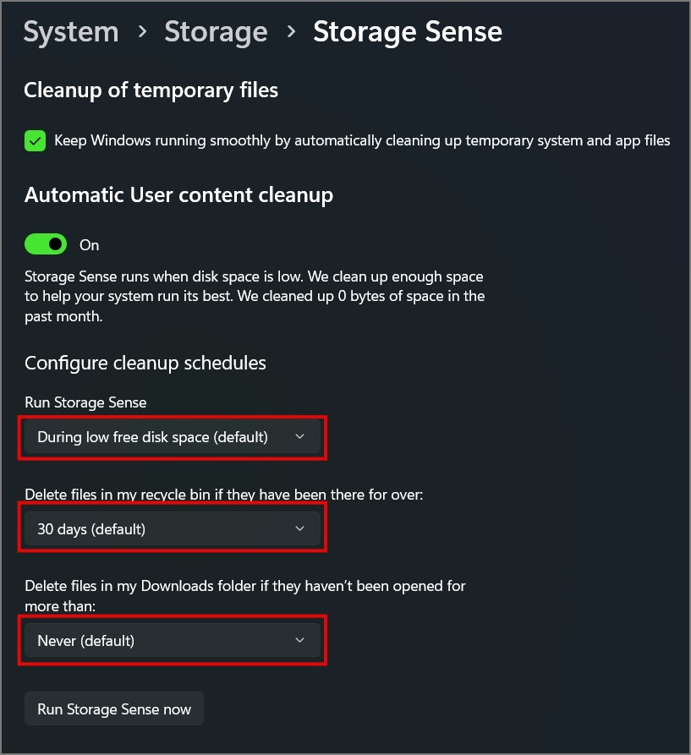Click the chevron before Storage Sense title
The width and height of the screenshot is (691, 755).
pyautogui.click(x=291, y=32)
